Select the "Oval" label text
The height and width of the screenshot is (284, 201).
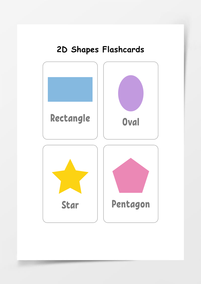131,122
